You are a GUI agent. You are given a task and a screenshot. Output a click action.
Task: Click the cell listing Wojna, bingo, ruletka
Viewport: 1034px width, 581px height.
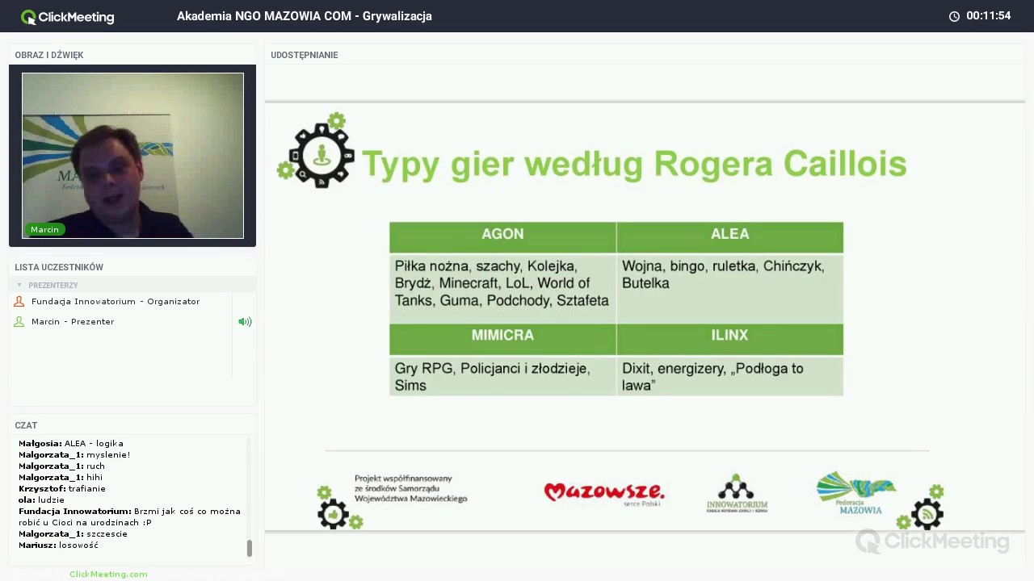click(730, 288)
